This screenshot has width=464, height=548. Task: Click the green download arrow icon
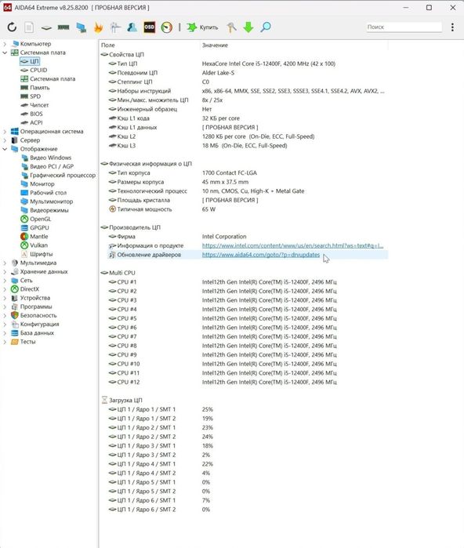tap(248, 27)
